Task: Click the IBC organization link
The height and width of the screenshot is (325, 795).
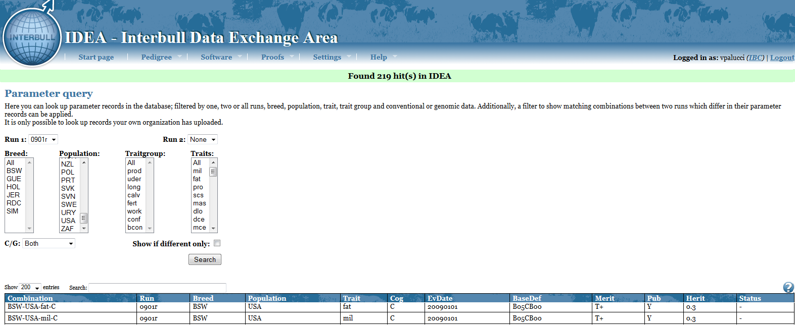Action: click(x=755, y=58)
